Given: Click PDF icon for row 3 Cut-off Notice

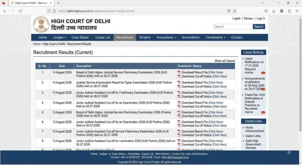Looking at the screenshot, I should coord(179,97).
